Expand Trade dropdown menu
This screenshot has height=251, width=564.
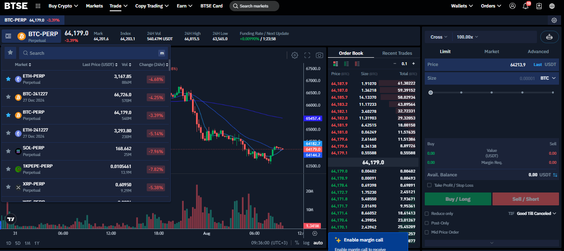pos(118,6)
